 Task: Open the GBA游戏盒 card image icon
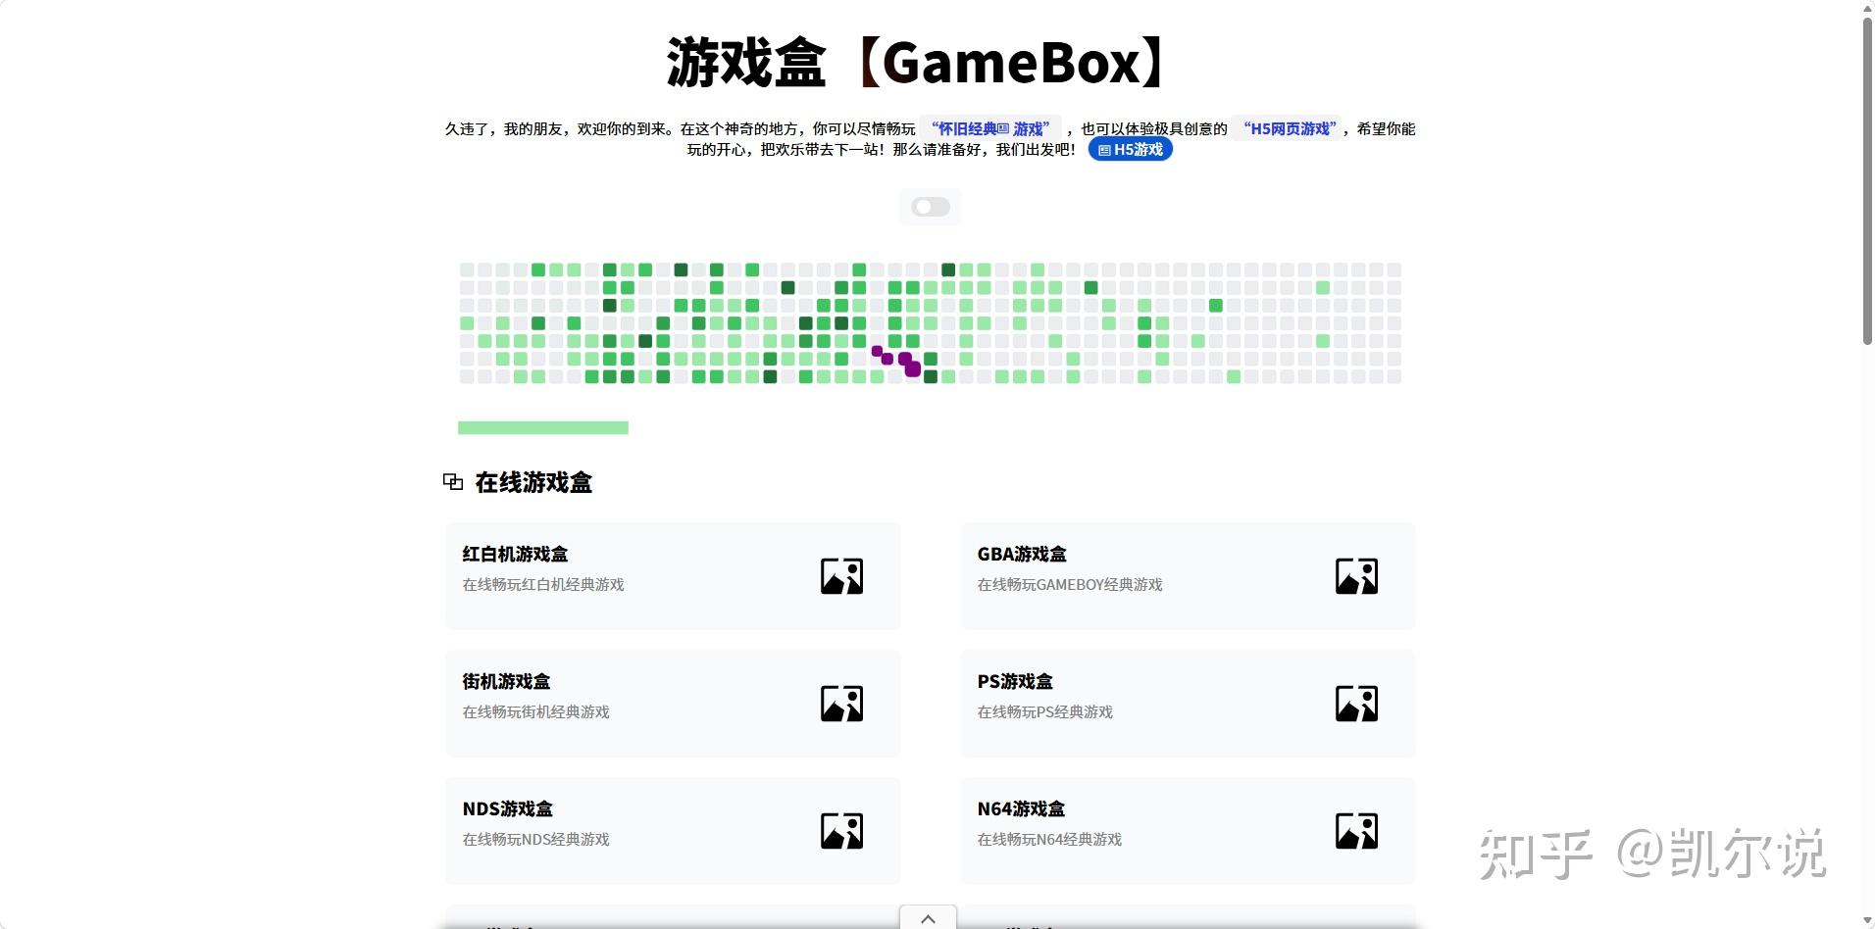click(x=1356, y=576)
